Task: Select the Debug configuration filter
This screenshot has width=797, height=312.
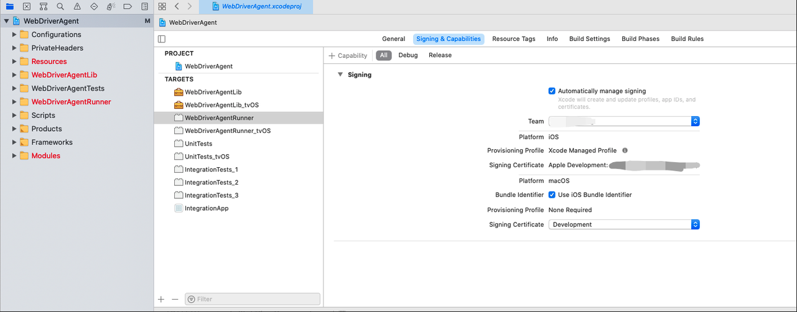Action: click(x=408, y=55)
